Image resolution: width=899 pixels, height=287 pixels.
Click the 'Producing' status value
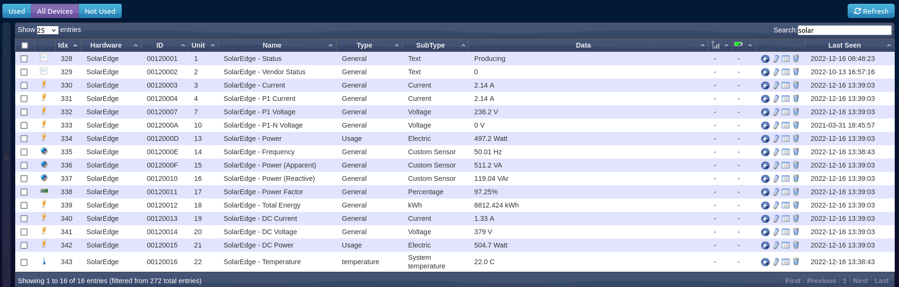[489, 59]
